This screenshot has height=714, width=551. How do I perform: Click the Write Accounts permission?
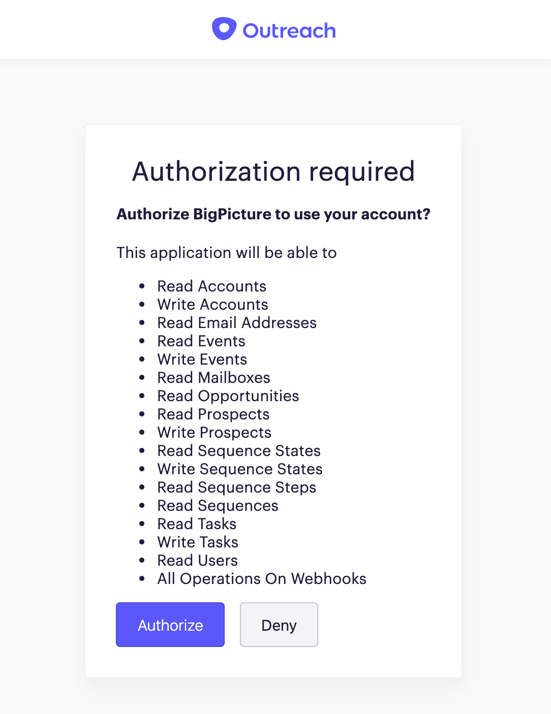click(x=212, y=305)
